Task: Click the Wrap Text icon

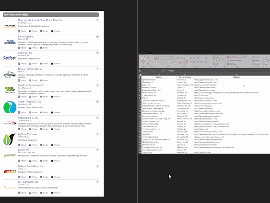Action: pyautogui.click(x=207, y=58)
